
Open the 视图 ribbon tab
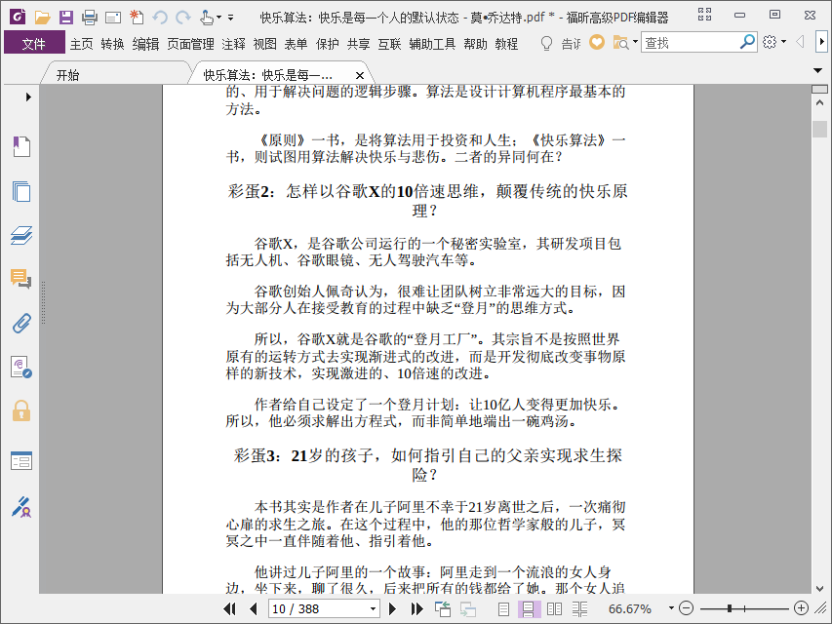click(264, 44)
